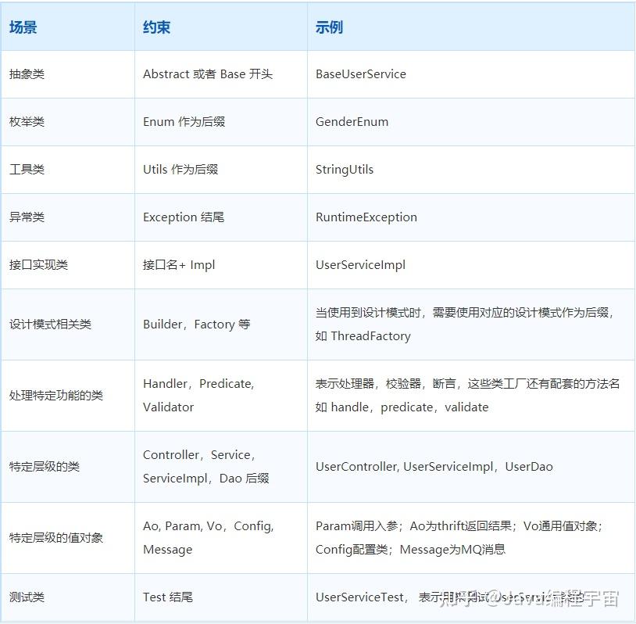
Task: Select the RuntimeException example text
Action: point(366,217)
